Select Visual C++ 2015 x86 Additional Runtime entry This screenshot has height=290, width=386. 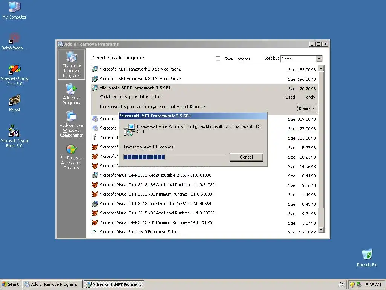204,213
